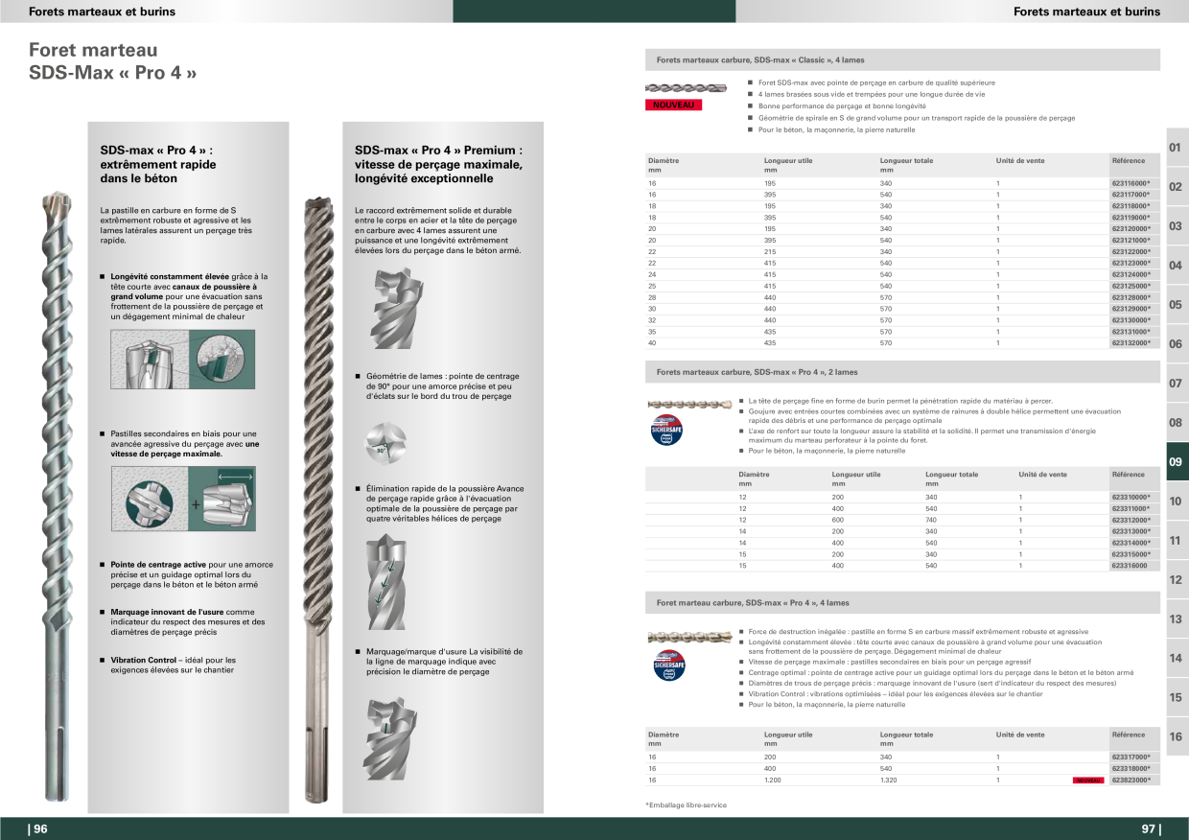Click the 1.200 useful length value
Image resolution: width=1189 pixels, height=840 pixels.
point(773,781)
